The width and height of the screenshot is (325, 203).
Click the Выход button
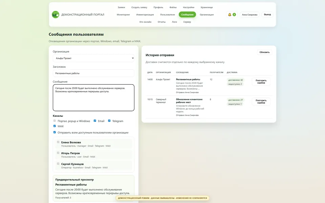[267, 15]
